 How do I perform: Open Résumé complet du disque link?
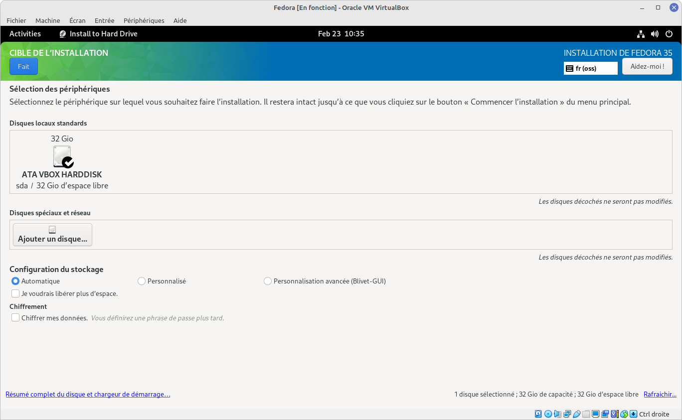[88, 394]
